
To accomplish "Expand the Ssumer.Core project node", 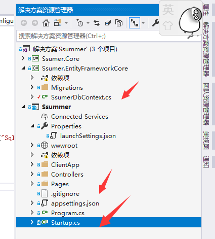I will 23,58.
